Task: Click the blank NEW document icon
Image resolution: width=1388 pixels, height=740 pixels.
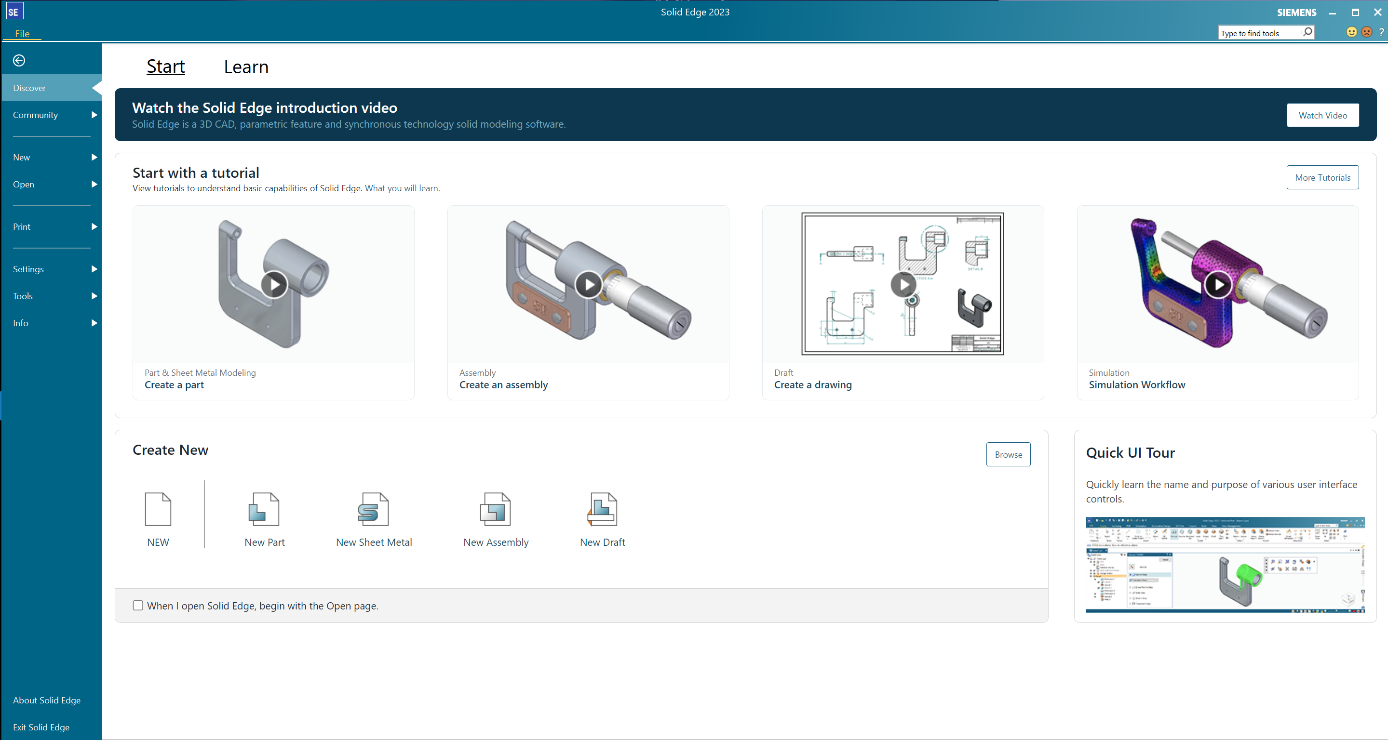Action: click(158, 509)
